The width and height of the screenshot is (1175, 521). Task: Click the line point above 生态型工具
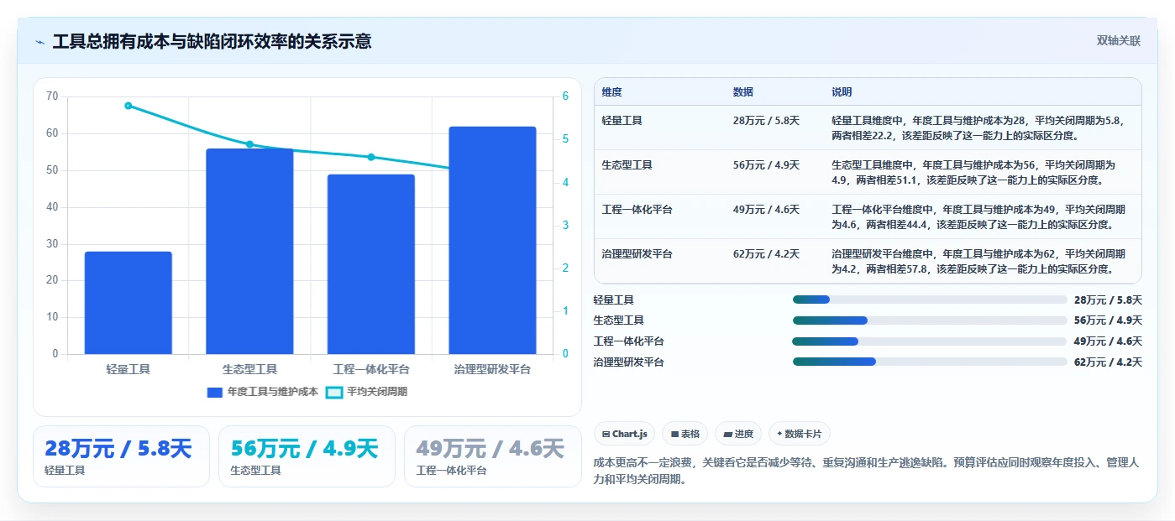point(249,144)
